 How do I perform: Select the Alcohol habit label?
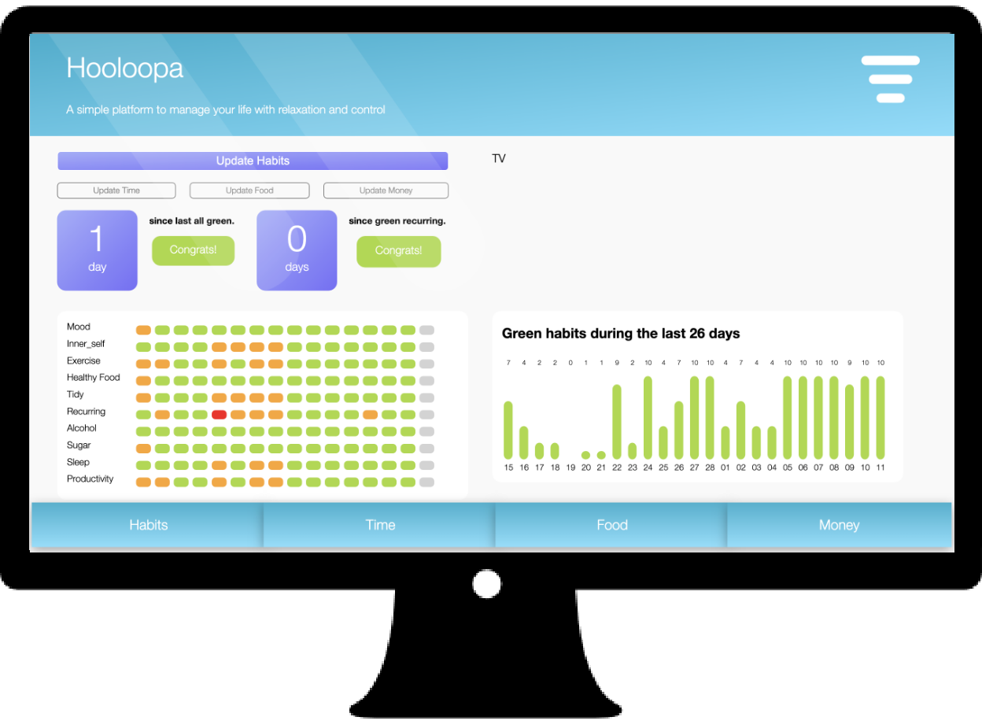click(x=82, y=428)
